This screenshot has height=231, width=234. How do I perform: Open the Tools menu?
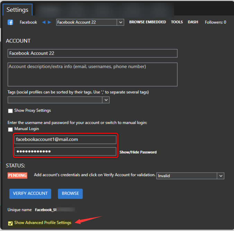point(177,22)
